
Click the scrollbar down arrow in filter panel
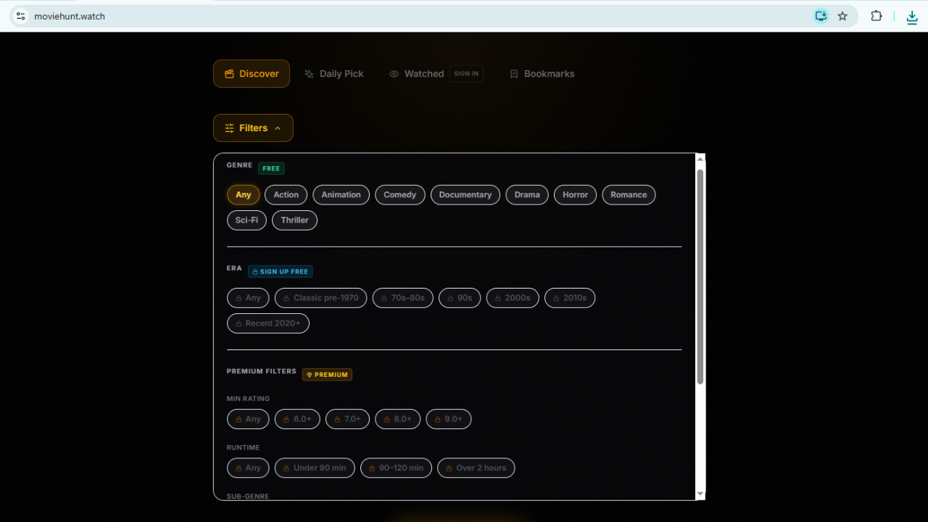pos(700,494)
